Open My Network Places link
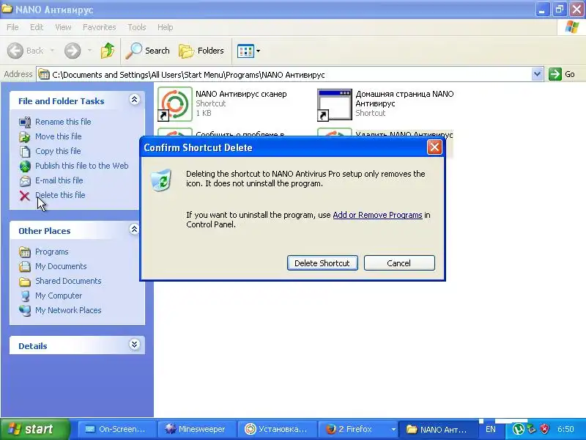 [68, 309]
